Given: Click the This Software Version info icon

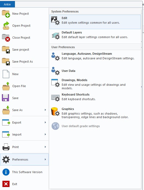Looking at the screenshot, I should [x=6, y=172].
